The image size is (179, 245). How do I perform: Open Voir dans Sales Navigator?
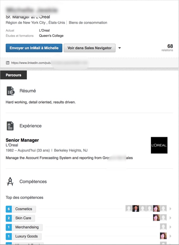pos(89,48)
